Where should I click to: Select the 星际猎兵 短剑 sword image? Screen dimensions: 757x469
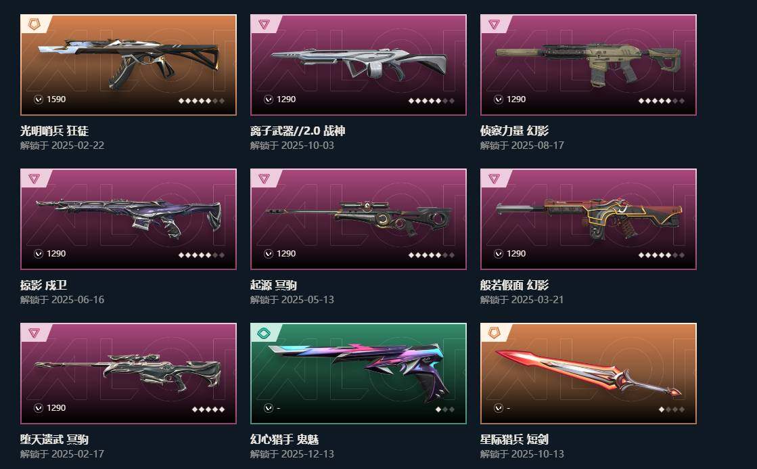point(588,374)
